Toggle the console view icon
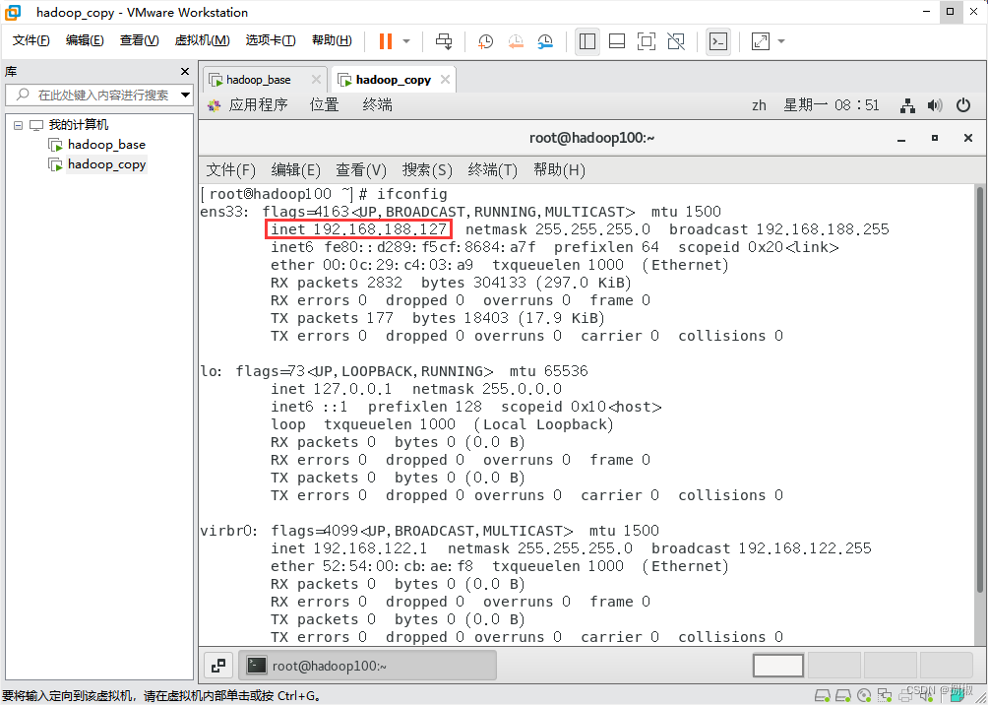 point(718,41)
